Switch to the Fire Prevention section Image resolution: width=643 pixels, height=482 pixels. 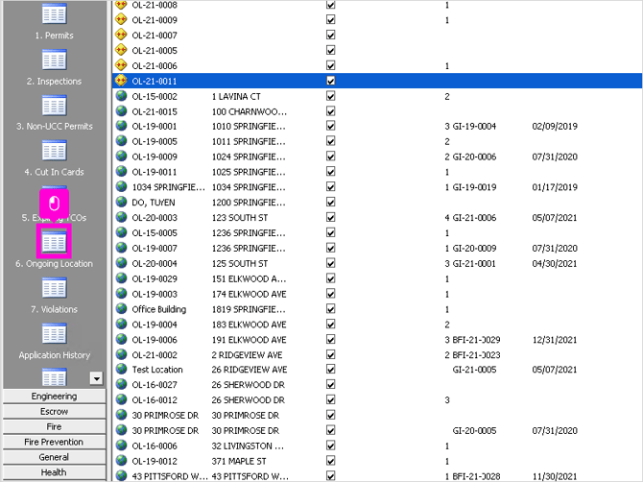(x=54, y=442)
